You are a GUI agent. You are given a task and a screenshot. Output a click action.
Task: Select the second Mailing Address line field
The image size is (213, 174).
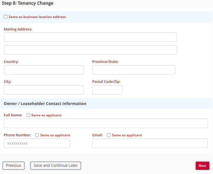pos(90,50)
